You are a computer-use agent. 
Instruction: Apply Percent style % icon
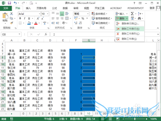83,18
